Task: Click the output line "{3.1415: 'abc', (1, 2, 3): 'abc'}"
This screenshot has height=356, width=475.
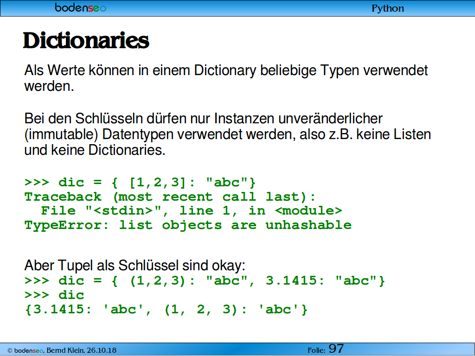Action: click(166, 309)
